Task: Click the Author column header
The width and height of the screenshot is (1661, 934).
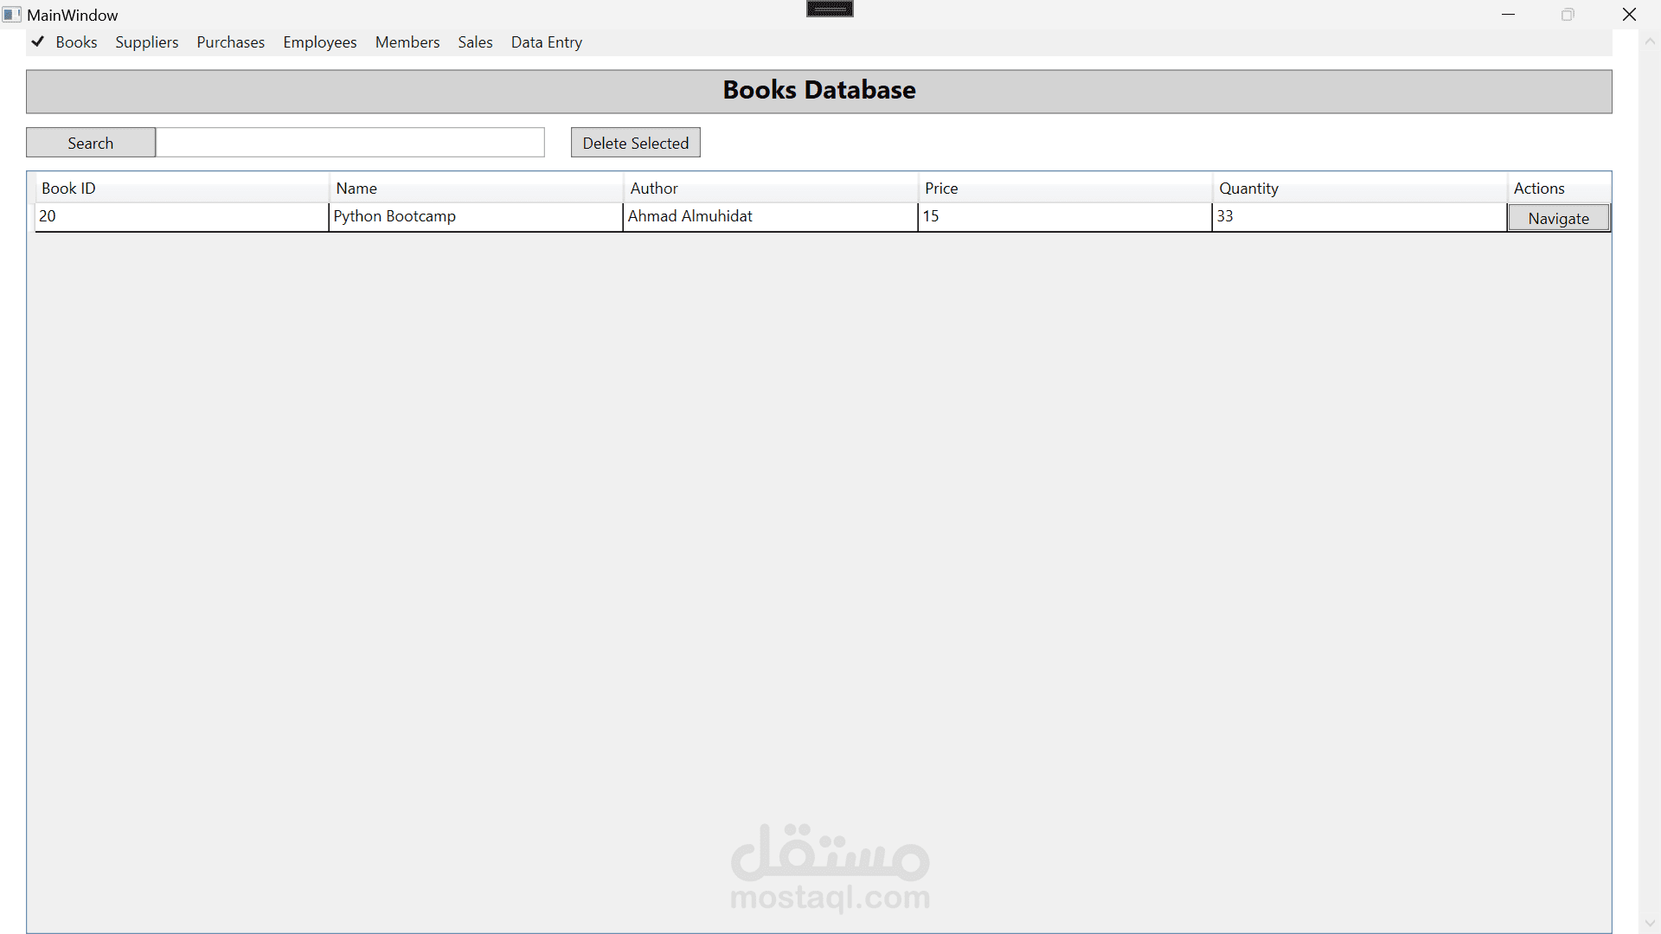Action: [770, 189]
